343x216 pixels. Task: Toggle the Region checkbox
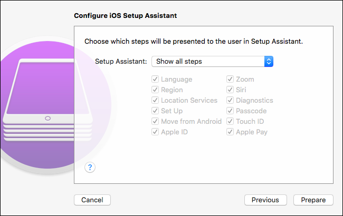coord(155,90)
